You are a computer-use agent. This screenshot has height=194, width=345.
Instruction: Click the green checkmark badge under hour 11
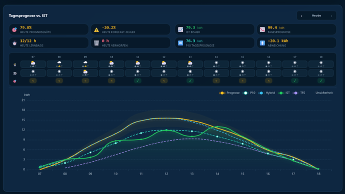coord(137,80)
